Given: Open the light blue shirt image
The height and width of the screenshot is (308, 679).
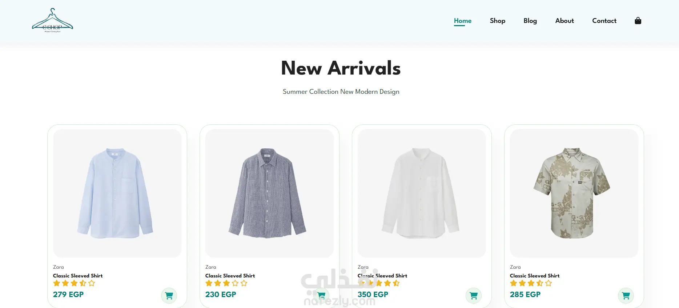Looking at the screenshot, I should tap(117, 193).
